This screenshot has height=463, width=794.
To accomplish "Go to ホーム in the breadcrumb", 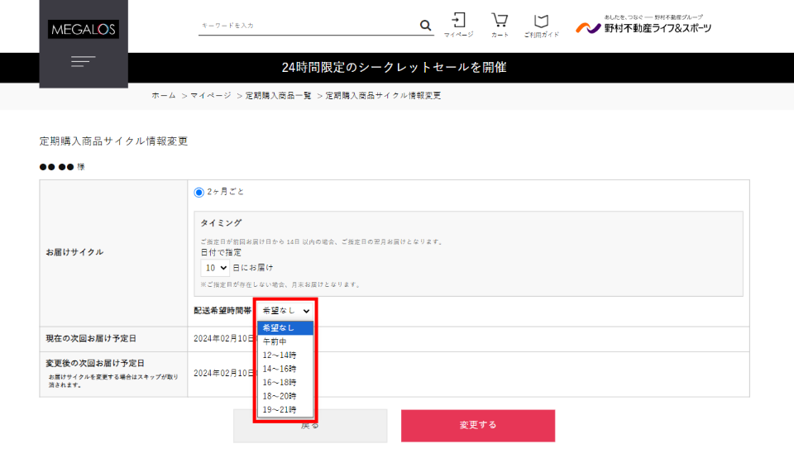I will tap(164, 96).
